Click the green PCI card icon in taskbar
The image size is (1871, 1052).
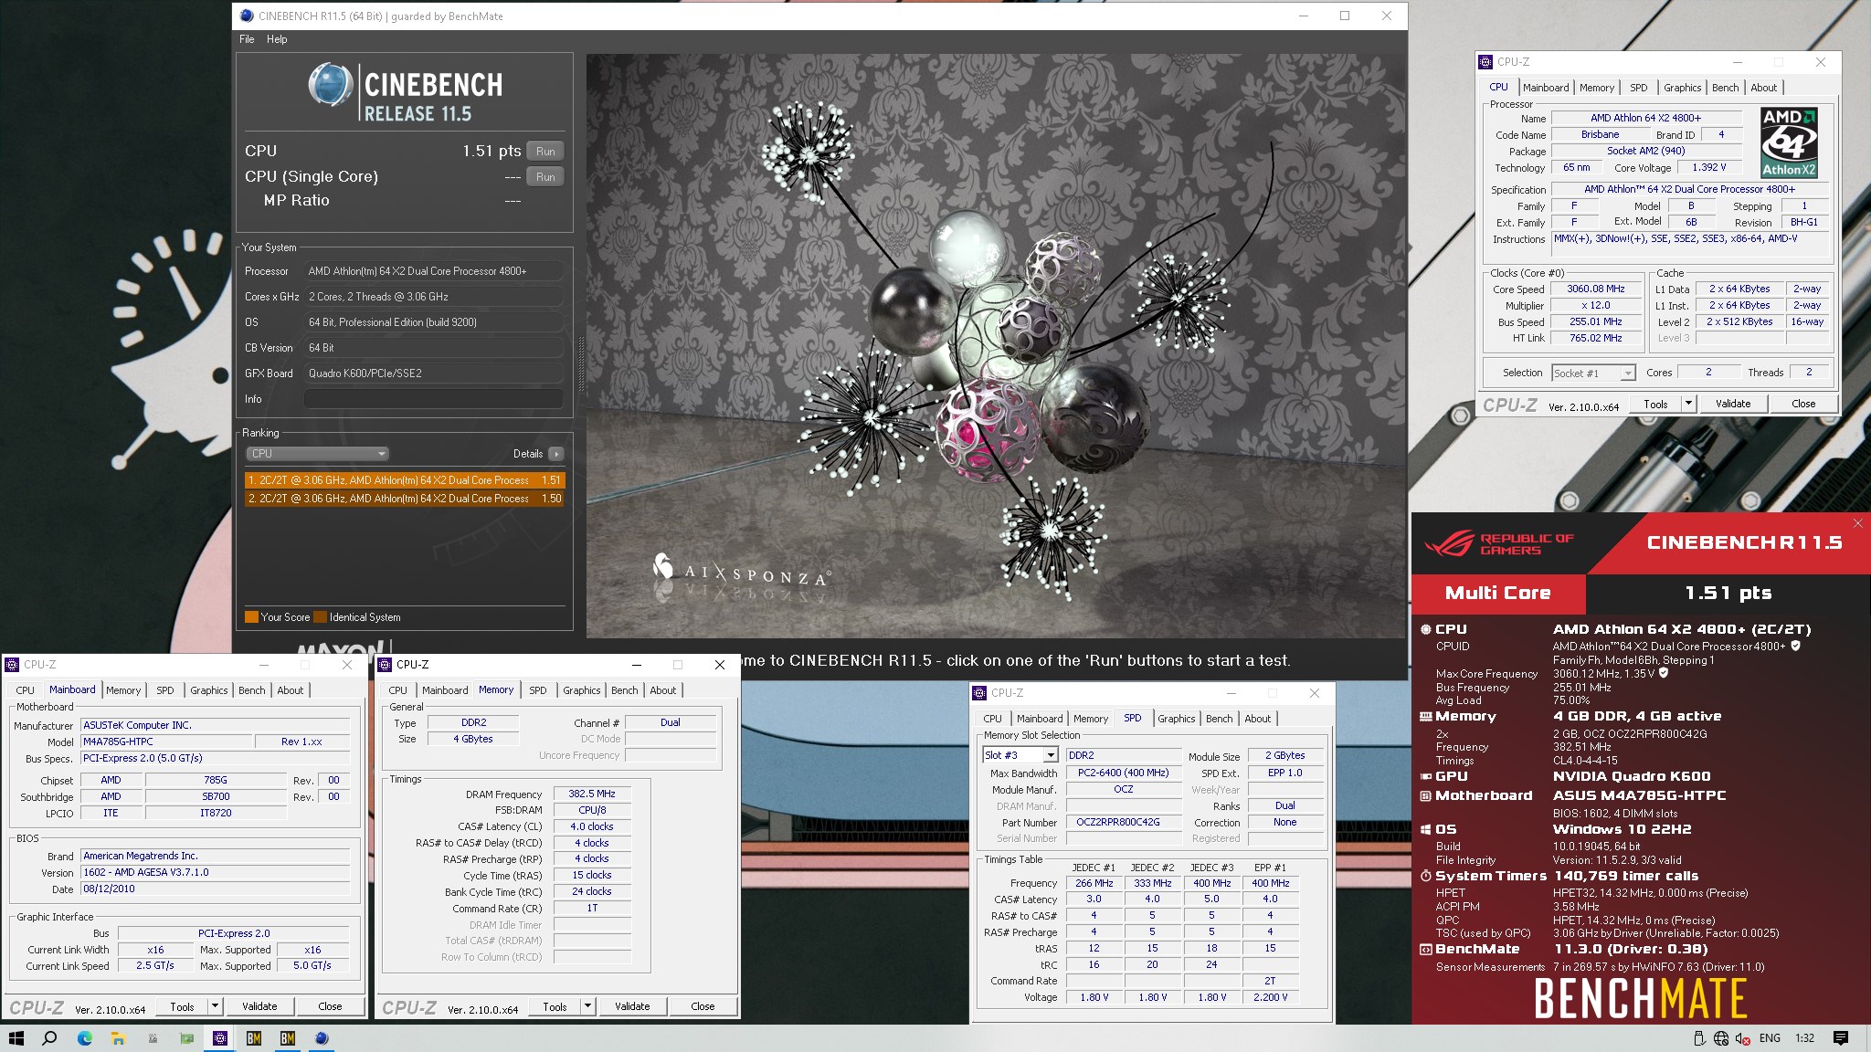click(x=186, y=1038)
